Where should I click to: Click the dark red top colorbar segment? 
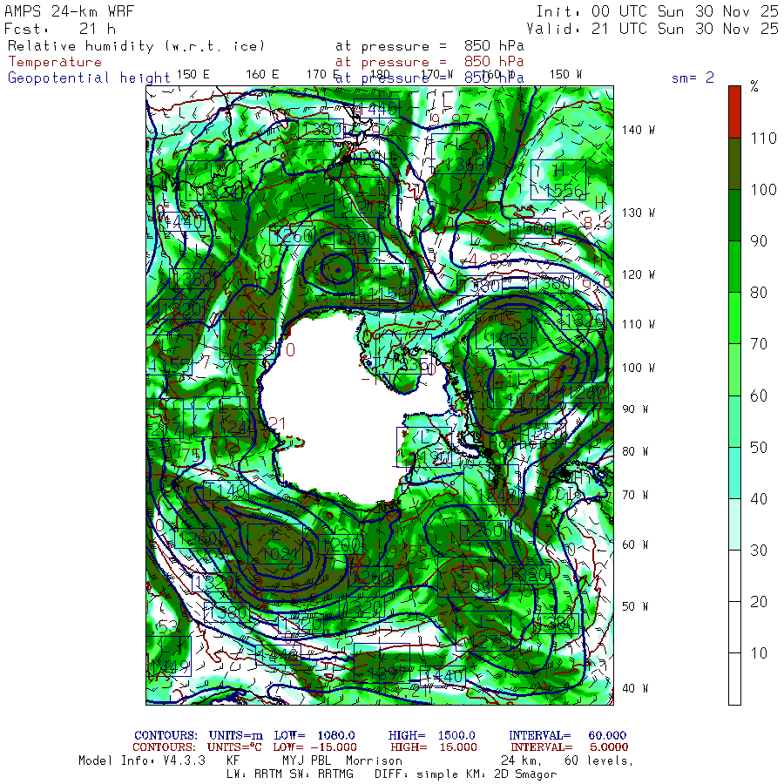coord(734,111)
